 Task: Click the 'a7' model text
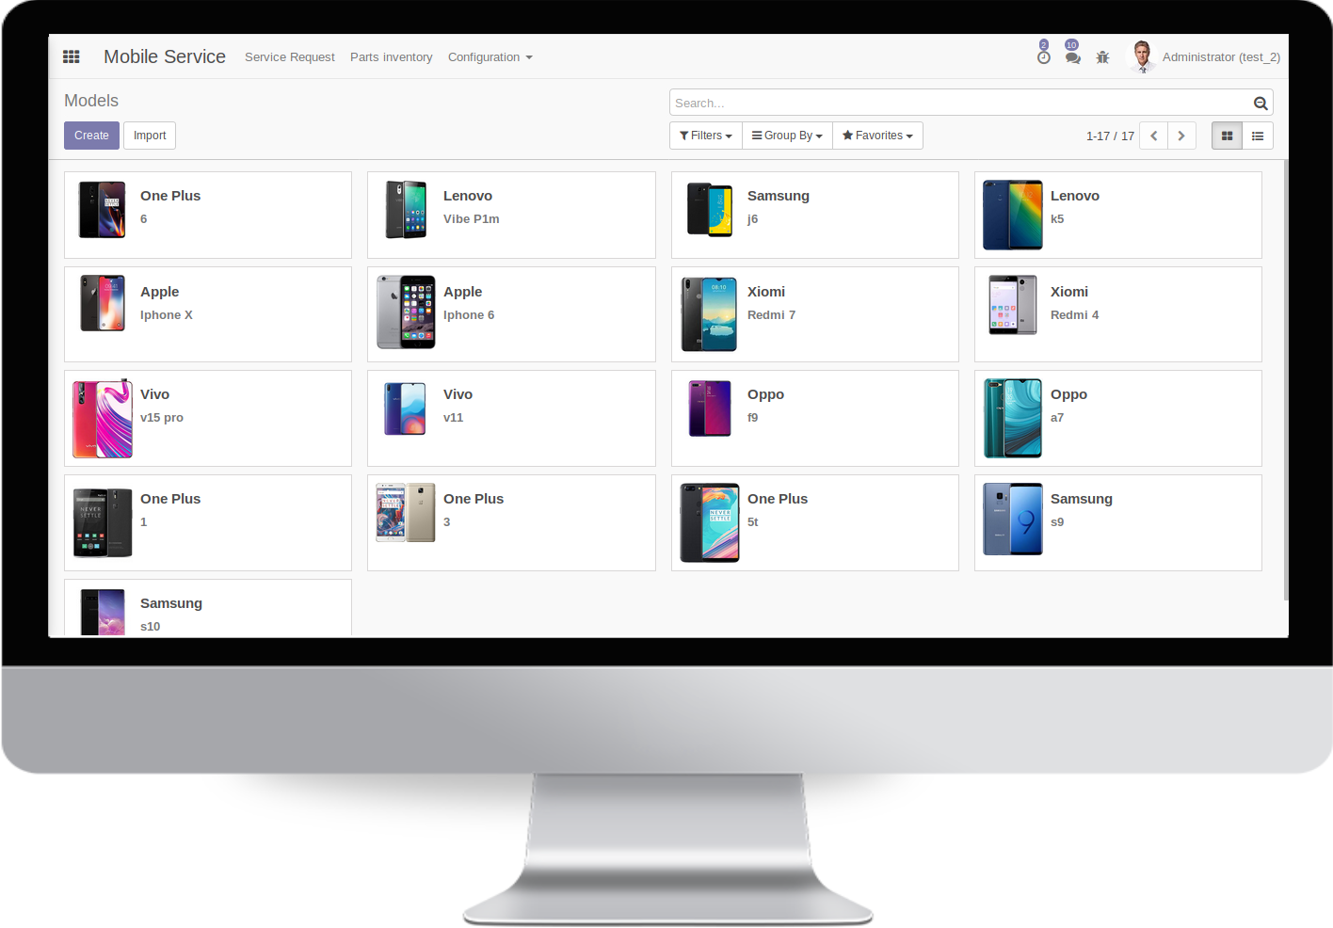pyautogui.click(x=1057, y=417)
